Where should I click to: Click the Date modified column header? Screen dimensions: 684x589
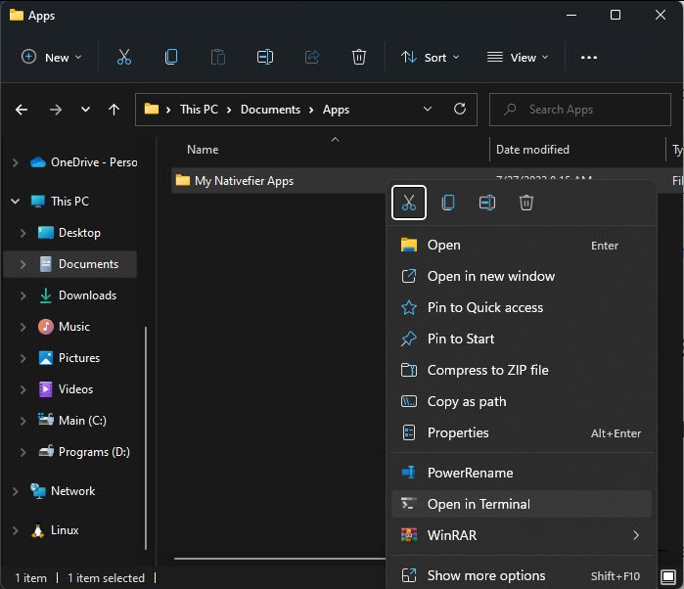(532, 150)
